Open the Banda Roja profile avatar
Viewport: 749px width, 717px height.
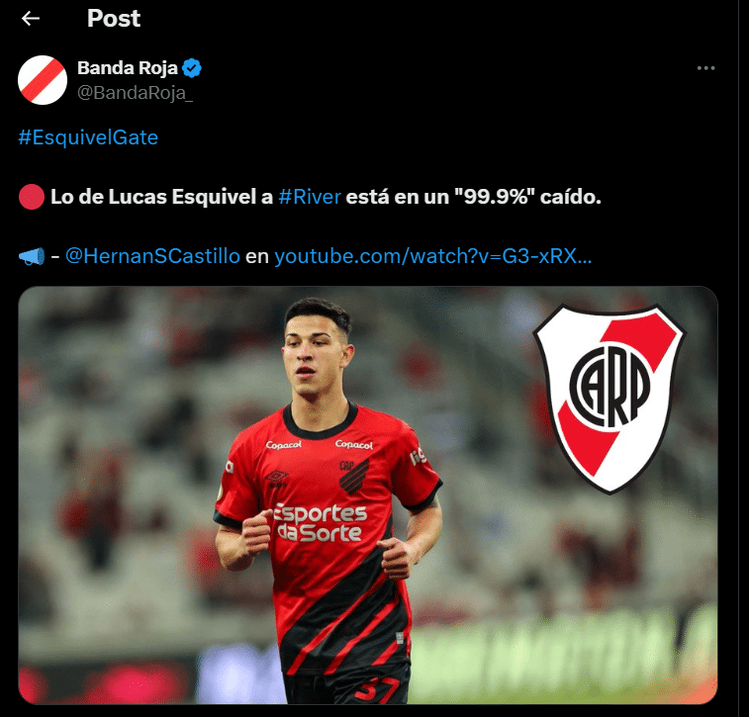[43, 80]
